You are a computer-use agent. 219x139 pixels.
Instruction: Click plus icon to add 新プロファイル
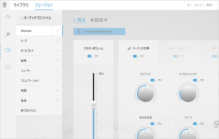pos(58,110)
